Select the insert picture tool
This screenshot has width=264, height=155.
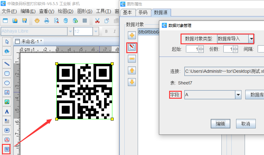click(7, 92)
